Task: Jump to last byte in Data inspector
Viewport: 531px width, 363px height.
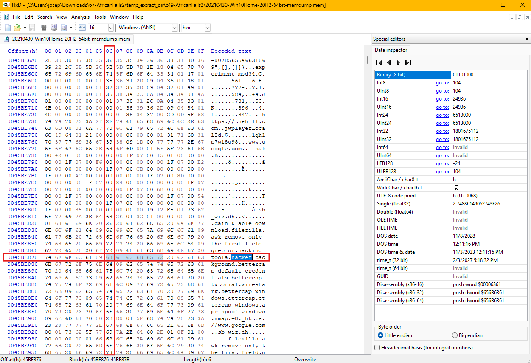Action: coord(408,62)
